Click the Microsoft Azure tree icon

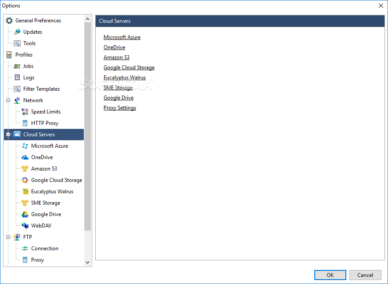tap(25, 146)
